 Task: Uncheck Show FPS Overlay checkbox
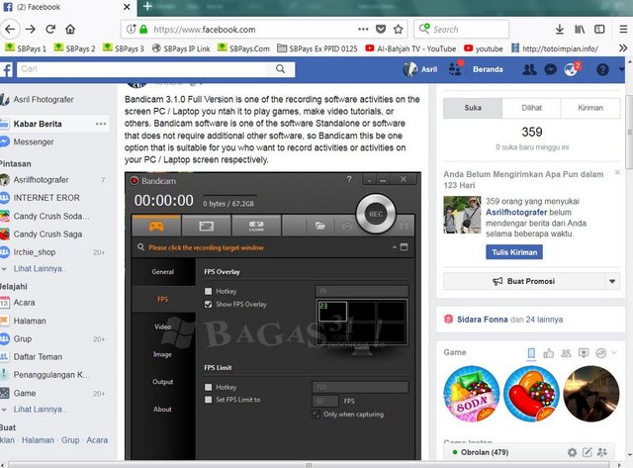[209, 304]
